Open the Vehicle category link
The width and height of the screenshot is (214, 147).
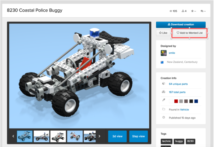pyautogui.click(x=184, y=110)
